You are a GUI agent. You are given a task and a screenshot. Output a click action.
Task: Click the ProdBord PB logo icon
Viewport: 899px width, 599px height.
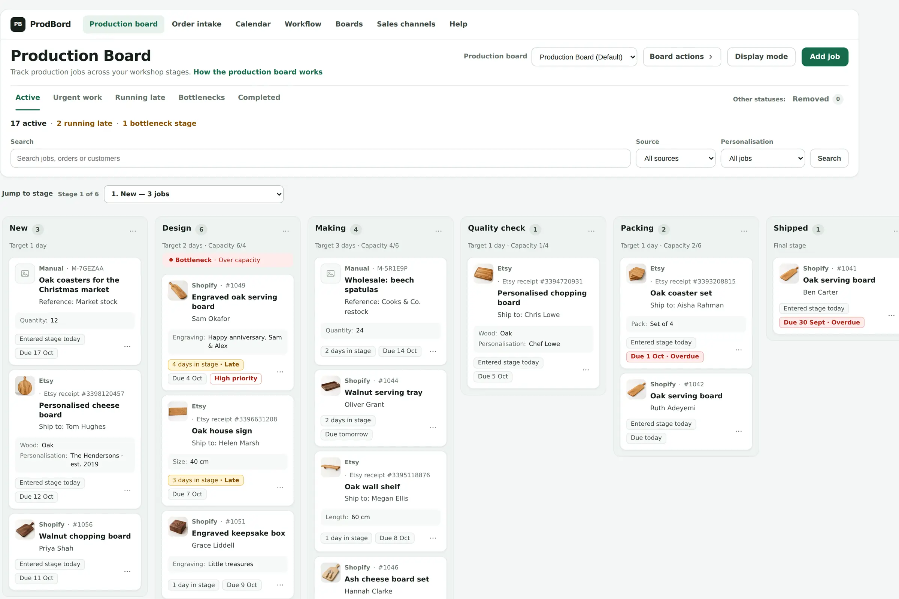(18, 24)
